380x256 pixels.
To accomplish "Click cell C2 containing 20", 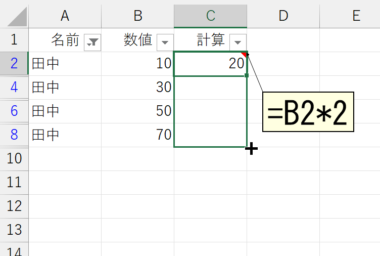I will (210, 64).
